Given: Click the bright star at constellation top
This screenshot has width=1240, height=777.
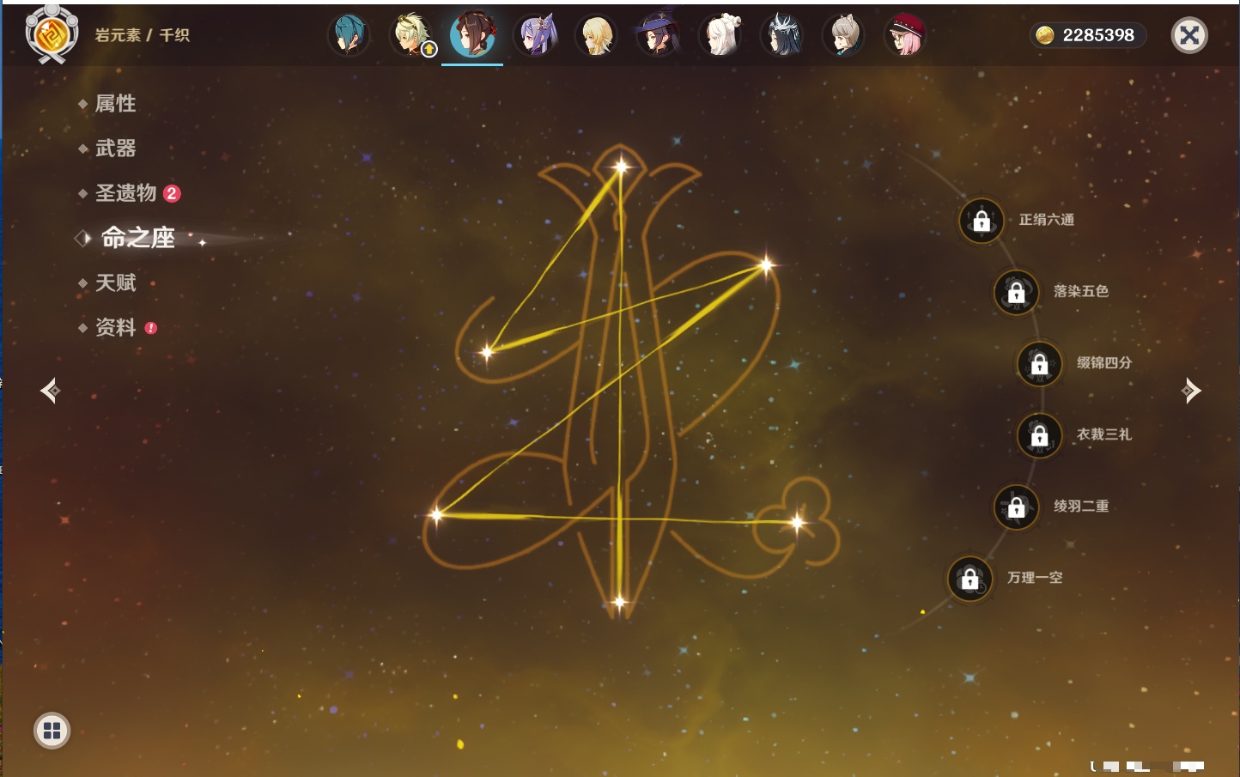Looking at the screenshot, I should [x=620, y=166].
